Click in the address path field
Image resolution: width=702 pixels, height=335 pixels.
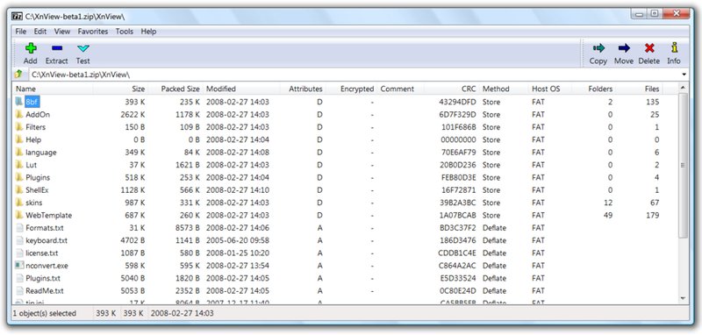(354, 75)
